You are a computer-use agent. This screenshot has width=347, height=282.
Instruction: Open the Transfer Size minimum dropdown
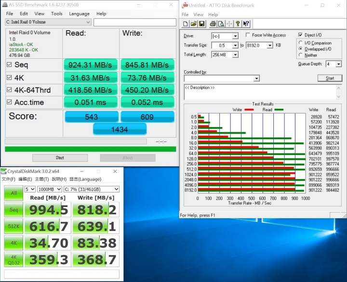[x=236, y=46]
